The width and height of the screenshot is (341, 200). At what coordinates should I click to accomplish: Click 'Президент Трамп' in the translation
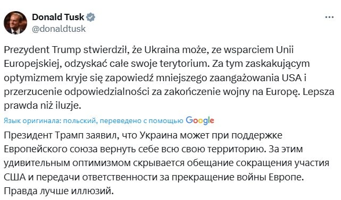[44, 135]
